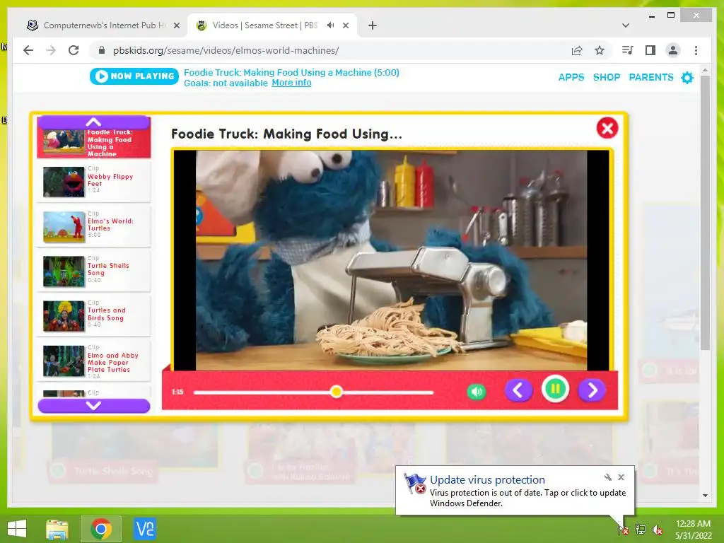Toggle video sound with green speaker button
Screen dimensions: 724x543
coord(476,392)
